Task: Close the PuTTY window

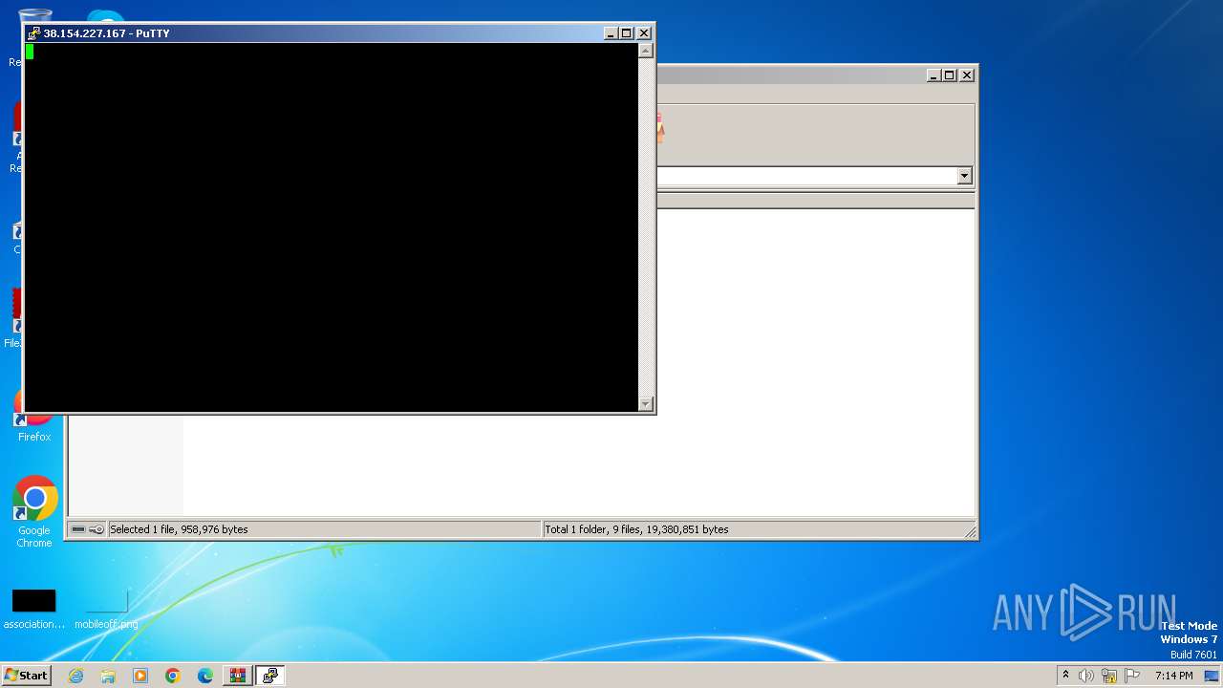Action: click(x=644, y=33)
